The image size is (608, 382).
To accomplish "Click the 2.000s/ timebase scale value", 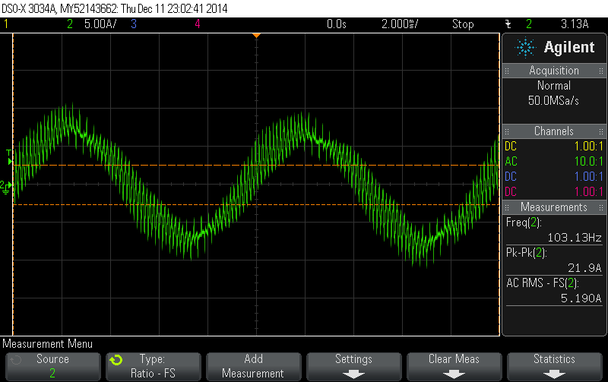I will click(400, 24).
